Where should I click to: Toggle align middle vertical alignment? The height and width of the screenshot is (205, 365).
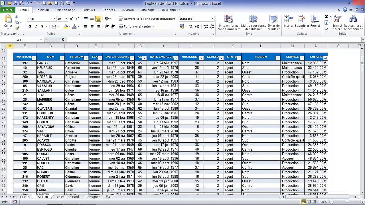[92, 19]
